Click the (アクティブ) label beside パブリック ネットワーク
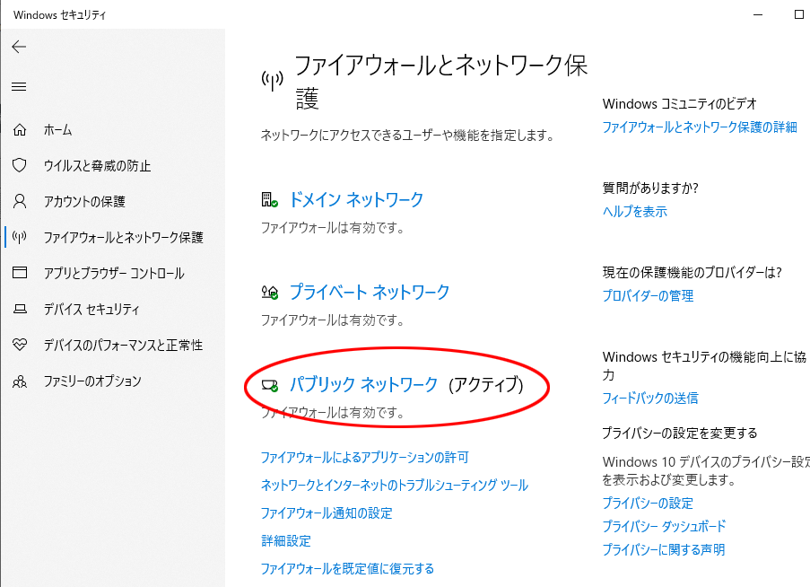Viewport: 810px width, 587px height. pyautogui.click(x=486, y=384)
